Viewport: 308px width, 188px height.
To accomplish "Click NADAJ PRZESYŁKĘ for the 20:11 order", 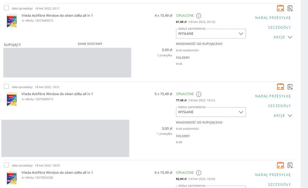I will [273, 18].
